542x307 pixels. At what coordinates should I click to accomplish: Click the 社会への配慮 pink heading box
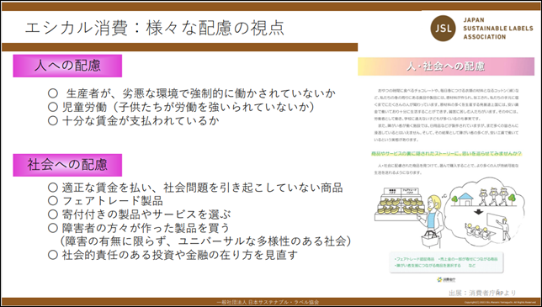(x=67, y=165)
